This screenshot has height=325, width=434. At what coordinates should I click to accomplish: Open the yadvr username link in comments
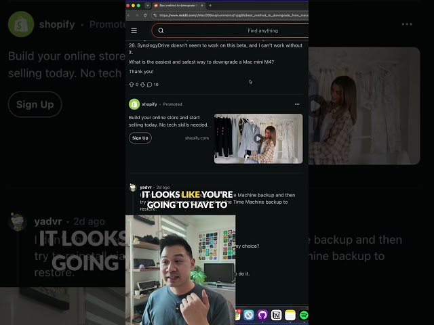tap(146, 187)
